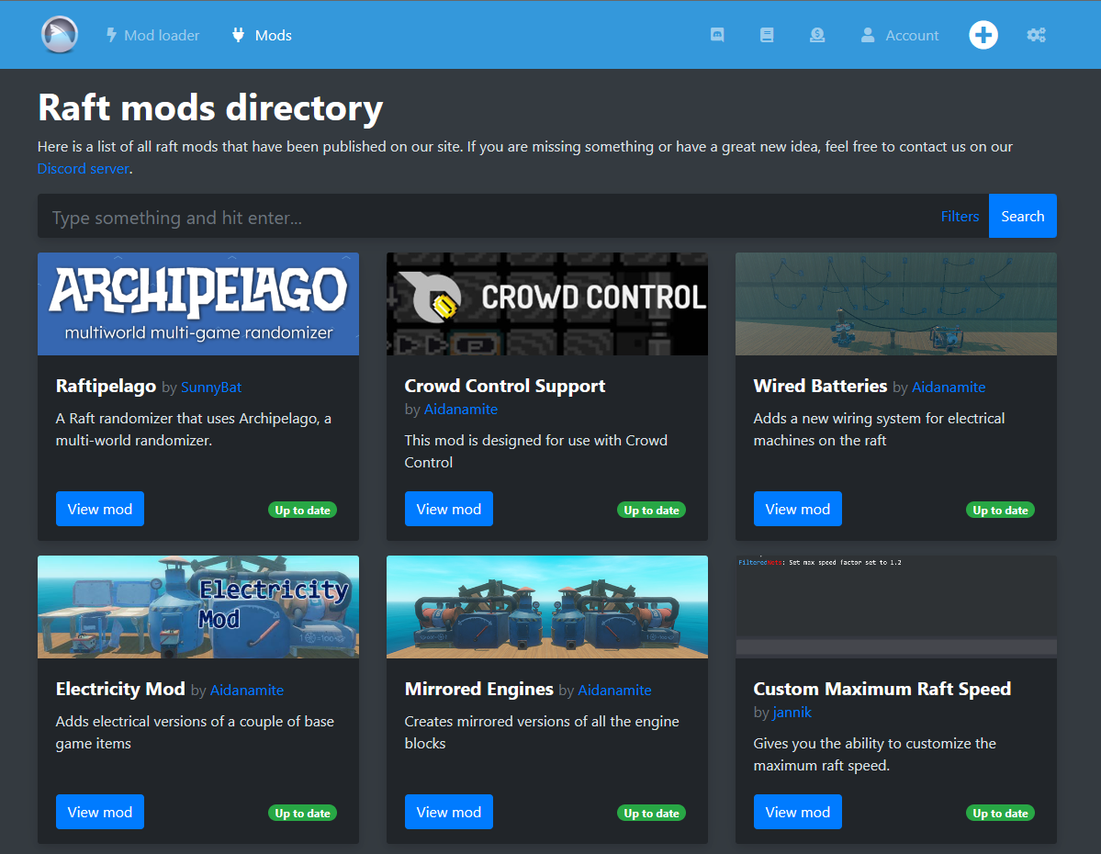The width and height of the screenshot is (1101, 854).
Task: Open the Filters option
Action: click(960, 217)
